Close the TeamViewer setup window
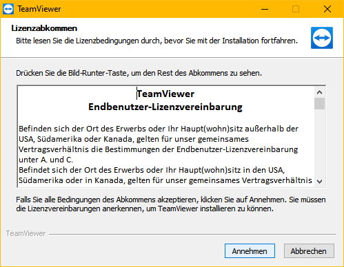 (x=327, y=9)
